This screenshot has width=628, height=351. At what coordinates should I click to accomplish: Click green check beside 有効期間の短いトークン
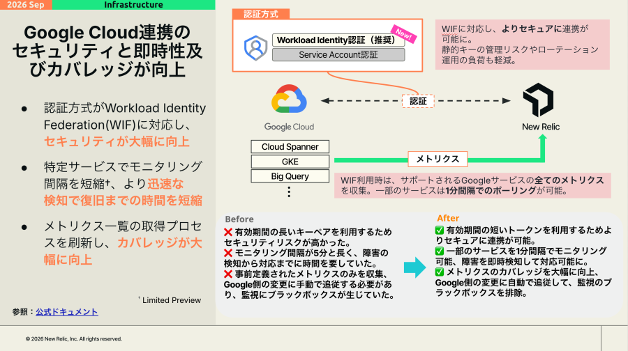tap(440, 231)
